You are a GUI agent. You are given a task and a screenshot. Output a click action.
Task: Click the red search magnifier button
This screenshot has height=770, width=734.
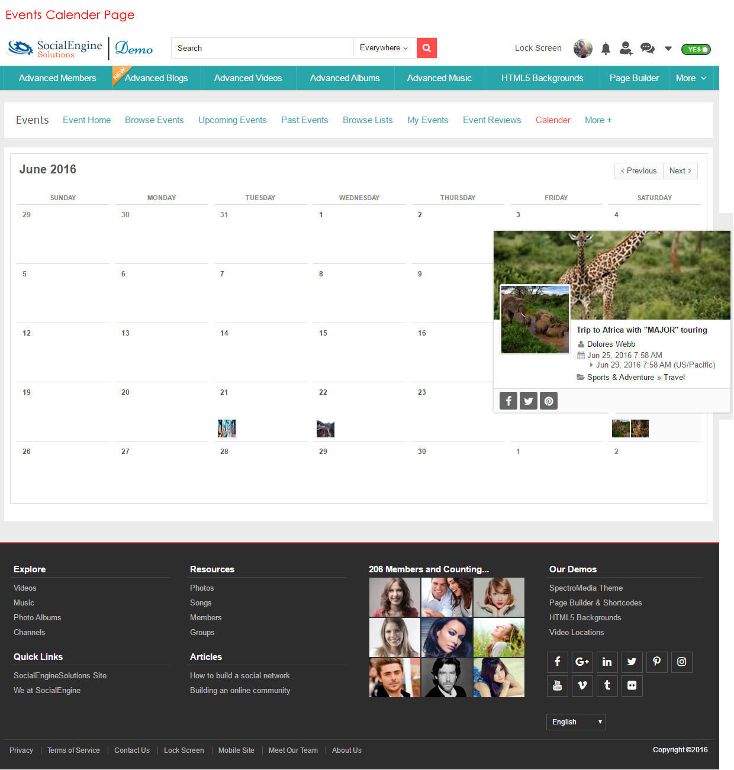426,48
